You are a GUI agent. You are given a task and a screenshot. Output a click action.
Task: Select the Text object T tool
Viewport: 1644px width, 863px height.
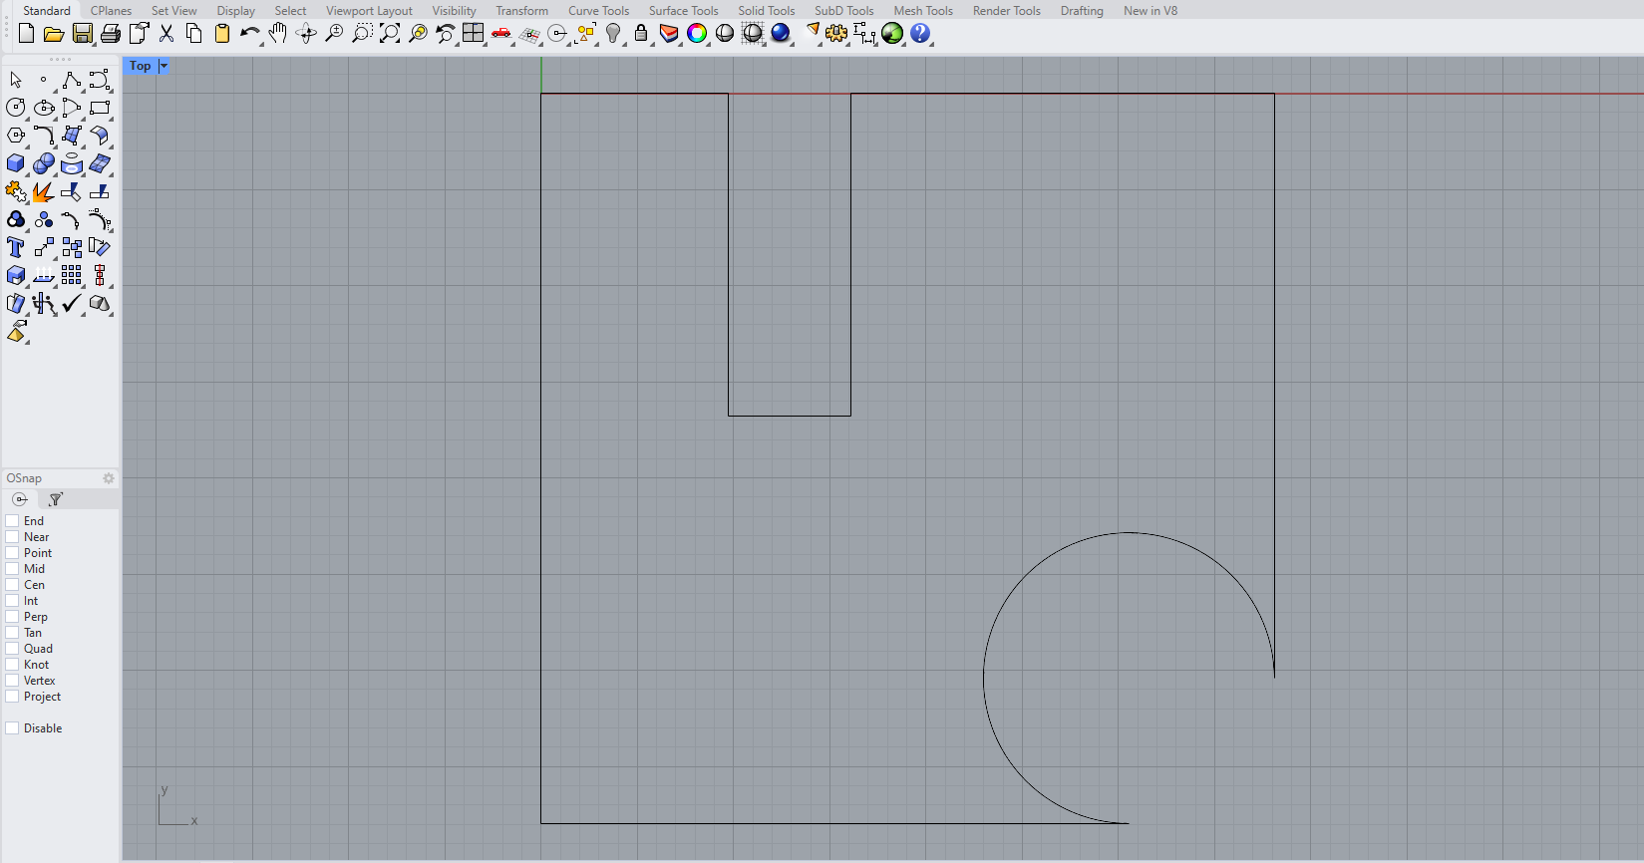coord(15,247)
